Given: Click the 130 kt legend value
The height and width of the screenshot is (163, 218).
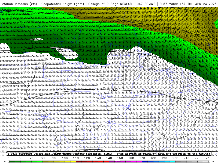Looking at the screenshot, I should [98, 158].
